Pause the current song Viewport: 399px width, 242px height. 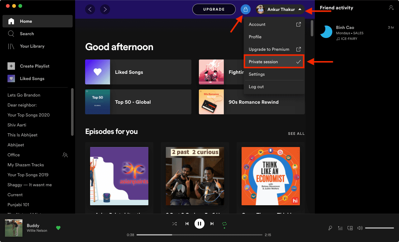point(199,223)
